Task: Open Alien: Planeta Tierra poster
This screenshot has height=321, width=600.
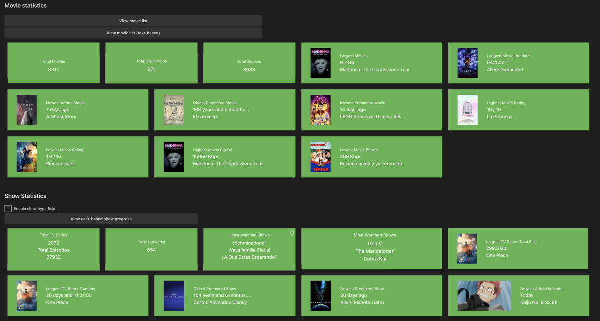Action: [x=320, y=295]
